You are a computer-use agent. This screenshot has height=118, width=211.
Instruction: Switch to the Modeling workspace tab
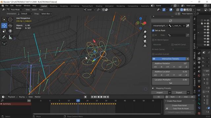point(53,6)
